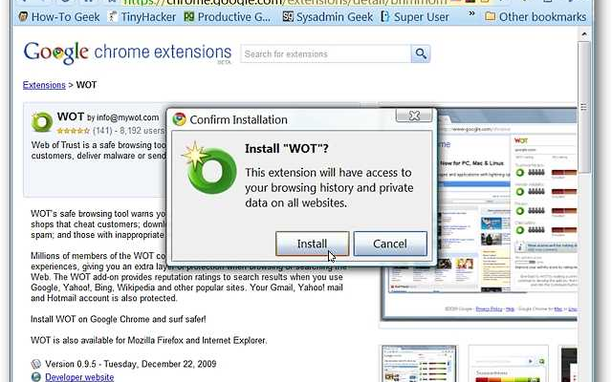
Task: Click the WOT extension logo on page
Action: [42, 122]
